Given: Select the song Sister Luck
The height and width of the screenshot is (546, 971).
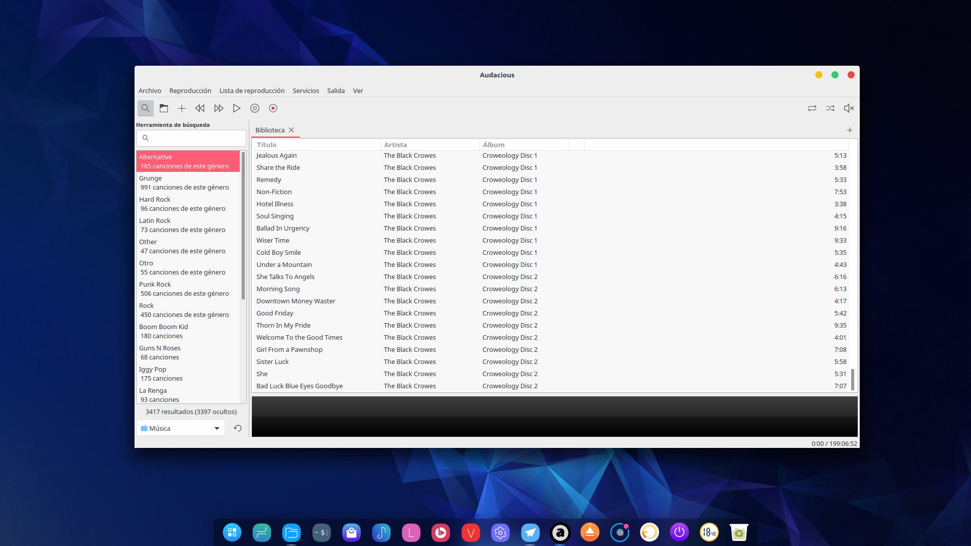Looking at the screenshot, I should point(551,361).
